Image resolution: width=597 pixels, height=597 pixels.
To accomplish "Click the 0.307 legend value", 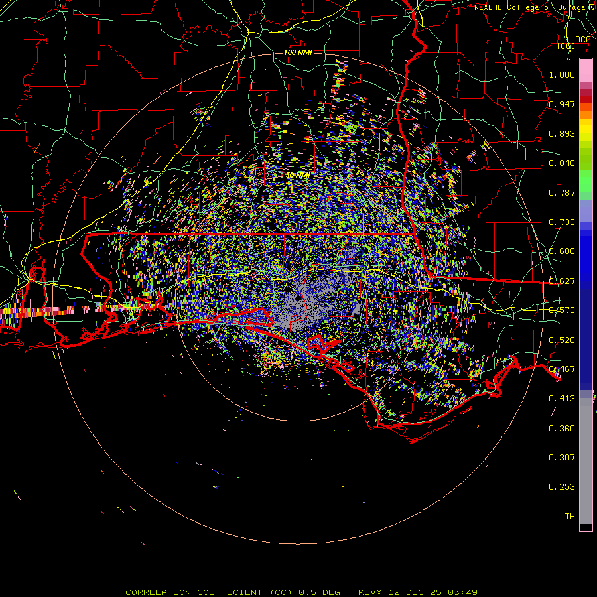I will pyautogui.click(x=562, y=458).
